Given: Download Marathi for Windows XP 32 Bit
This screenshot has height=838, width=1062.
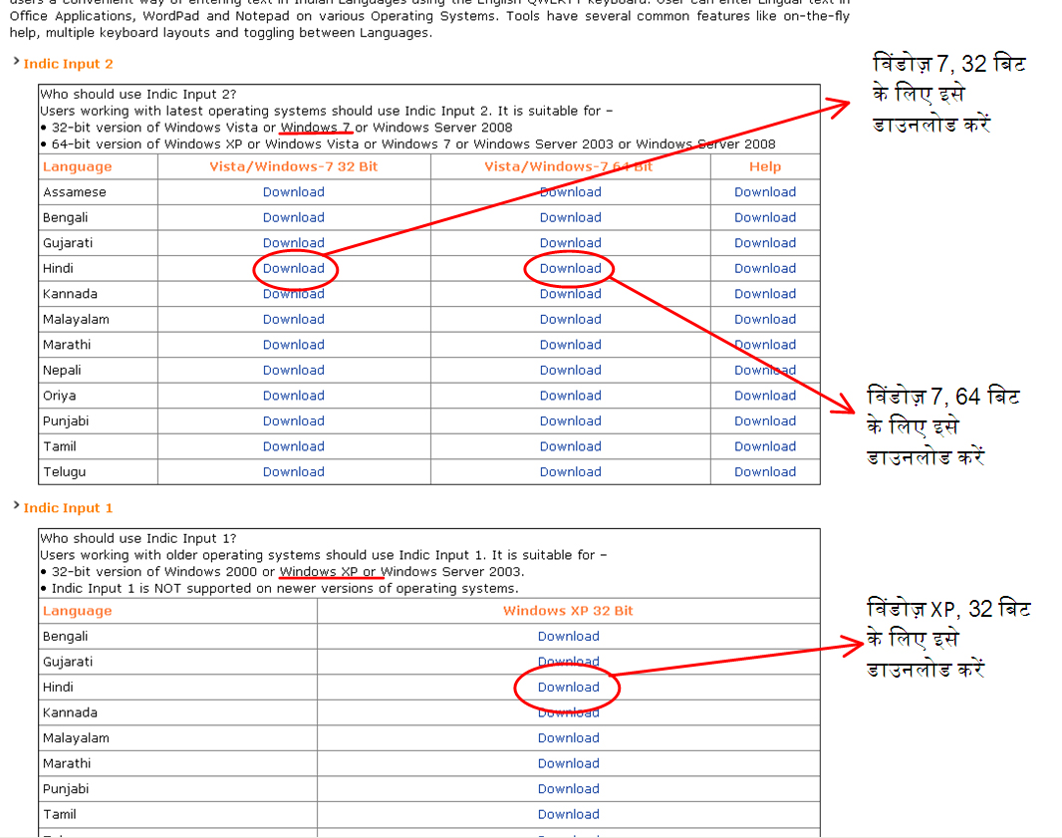Looking at the screenshot, I should click(x=568, y=763).
